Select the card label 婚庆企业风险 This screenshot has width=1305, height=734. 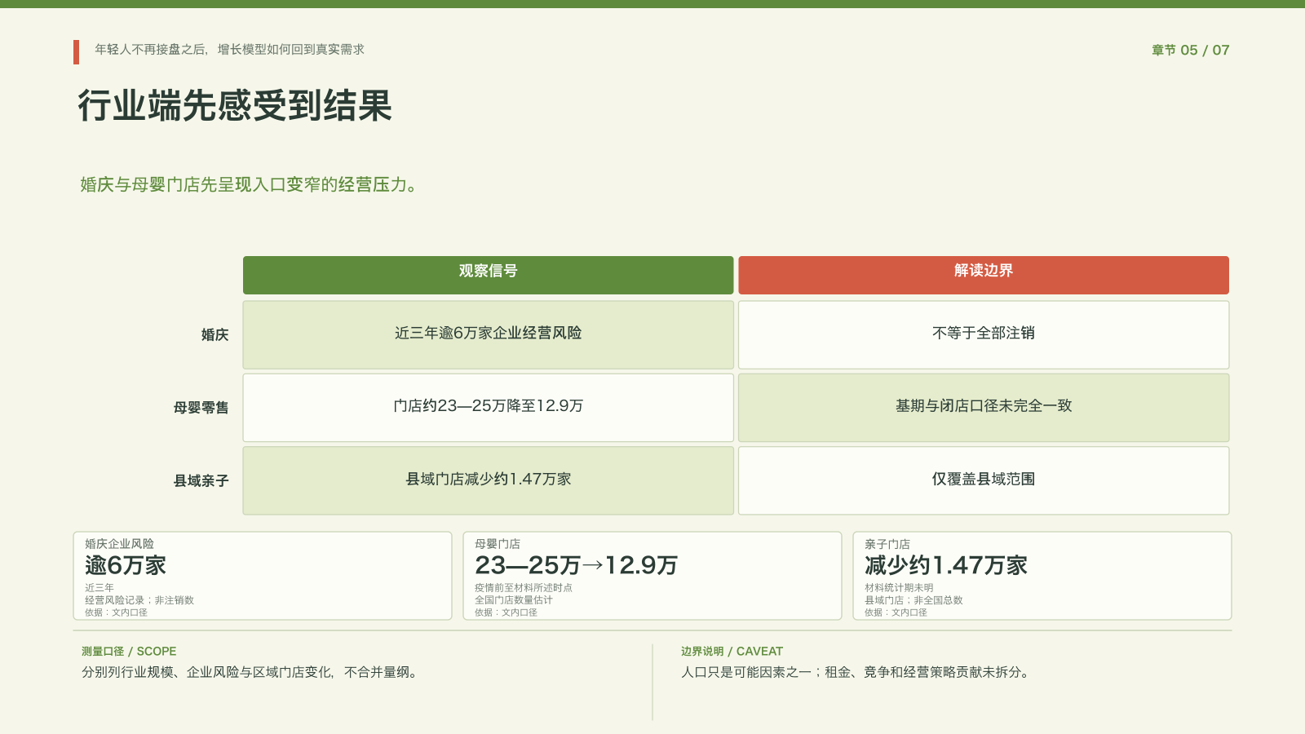119,544
